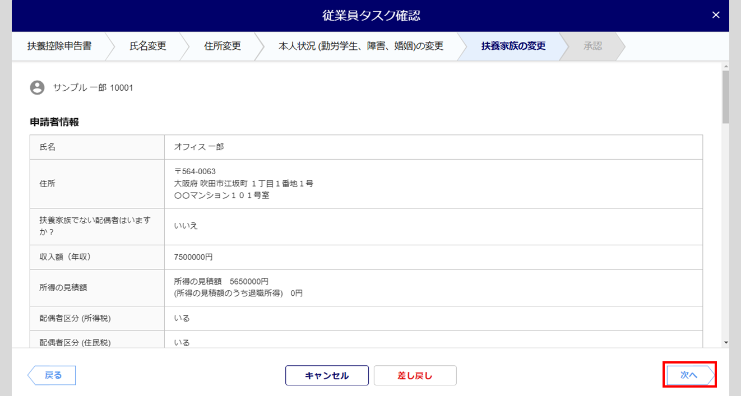Screen dimensions: 741x396
Task: Click the オフィス 一郎 name value
Action: 199,147
